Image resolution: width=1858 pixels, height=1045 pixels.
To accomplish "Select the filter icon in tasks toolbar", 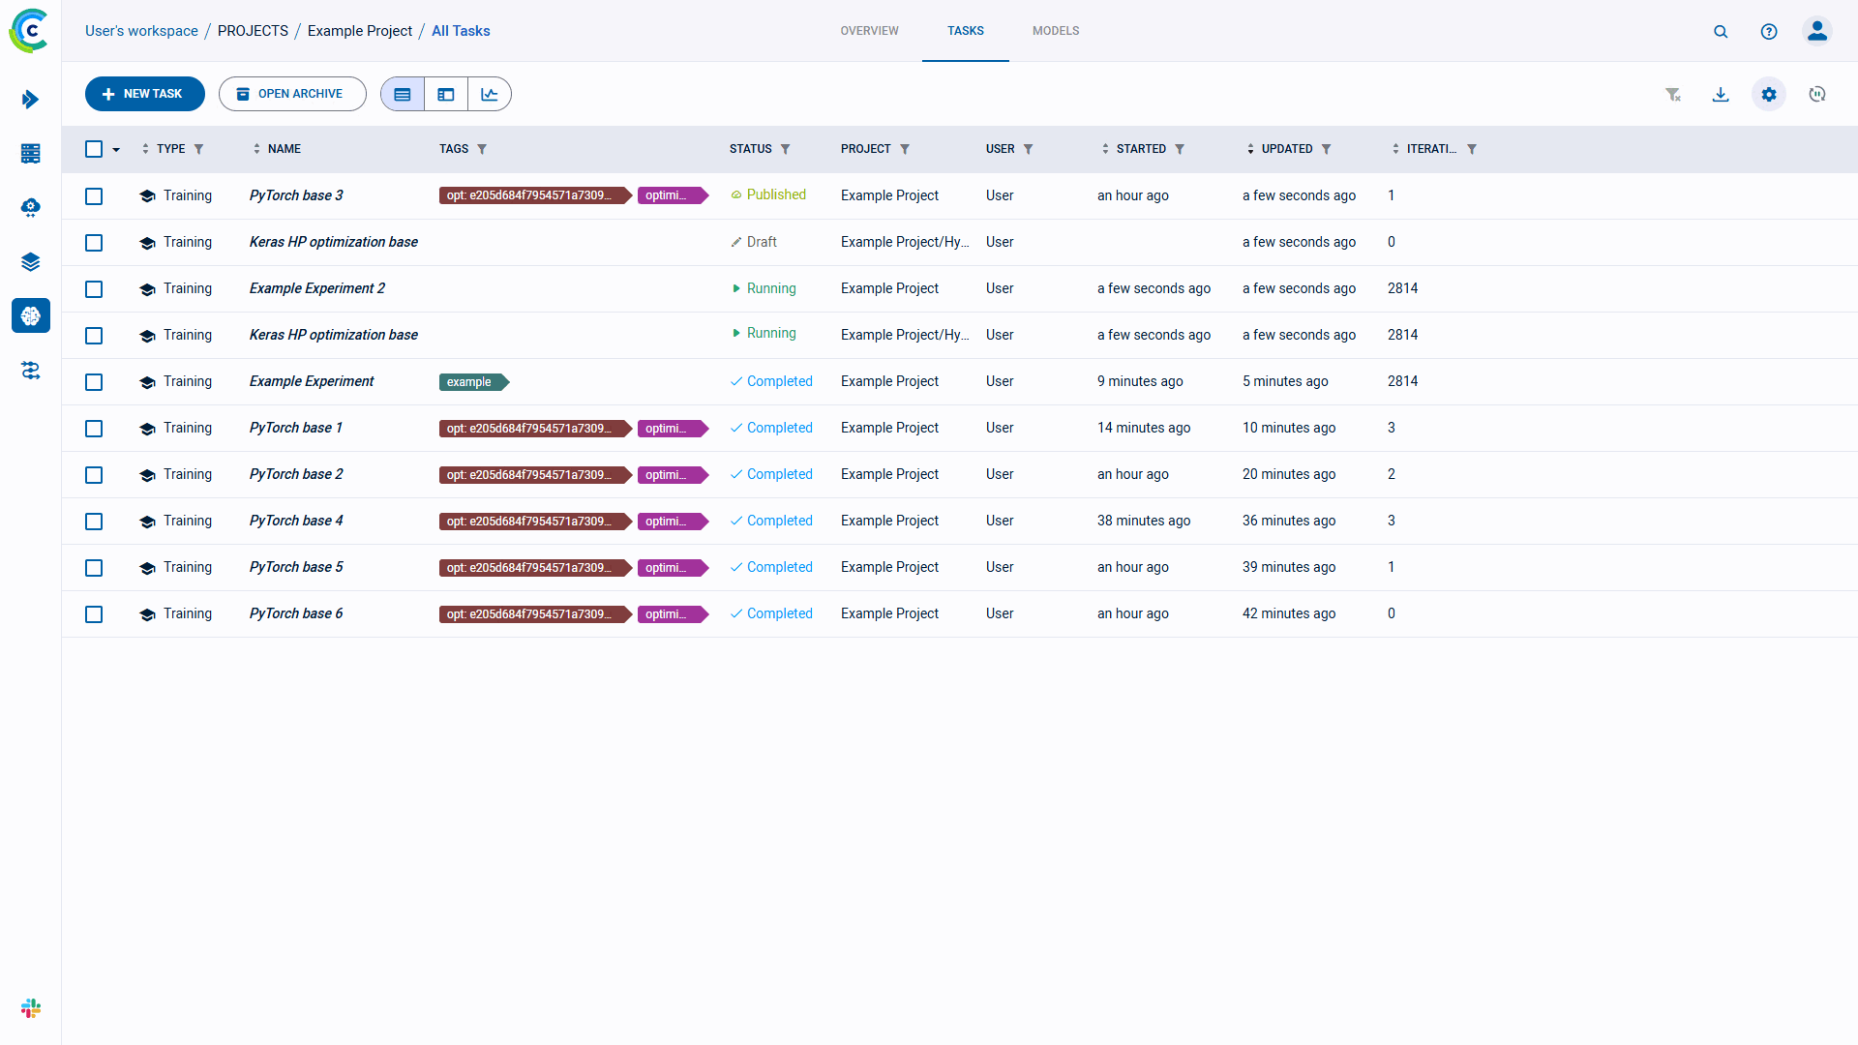I will (1673, 93).
